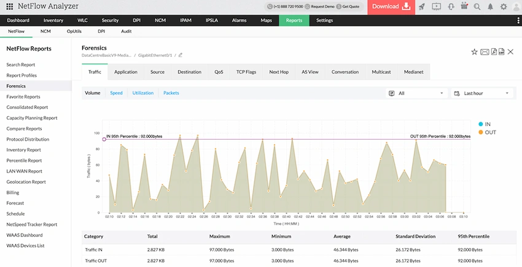This screenshot has width=522, height=267.
Task: Go to Dashboard in main menu
Action: 18,20
